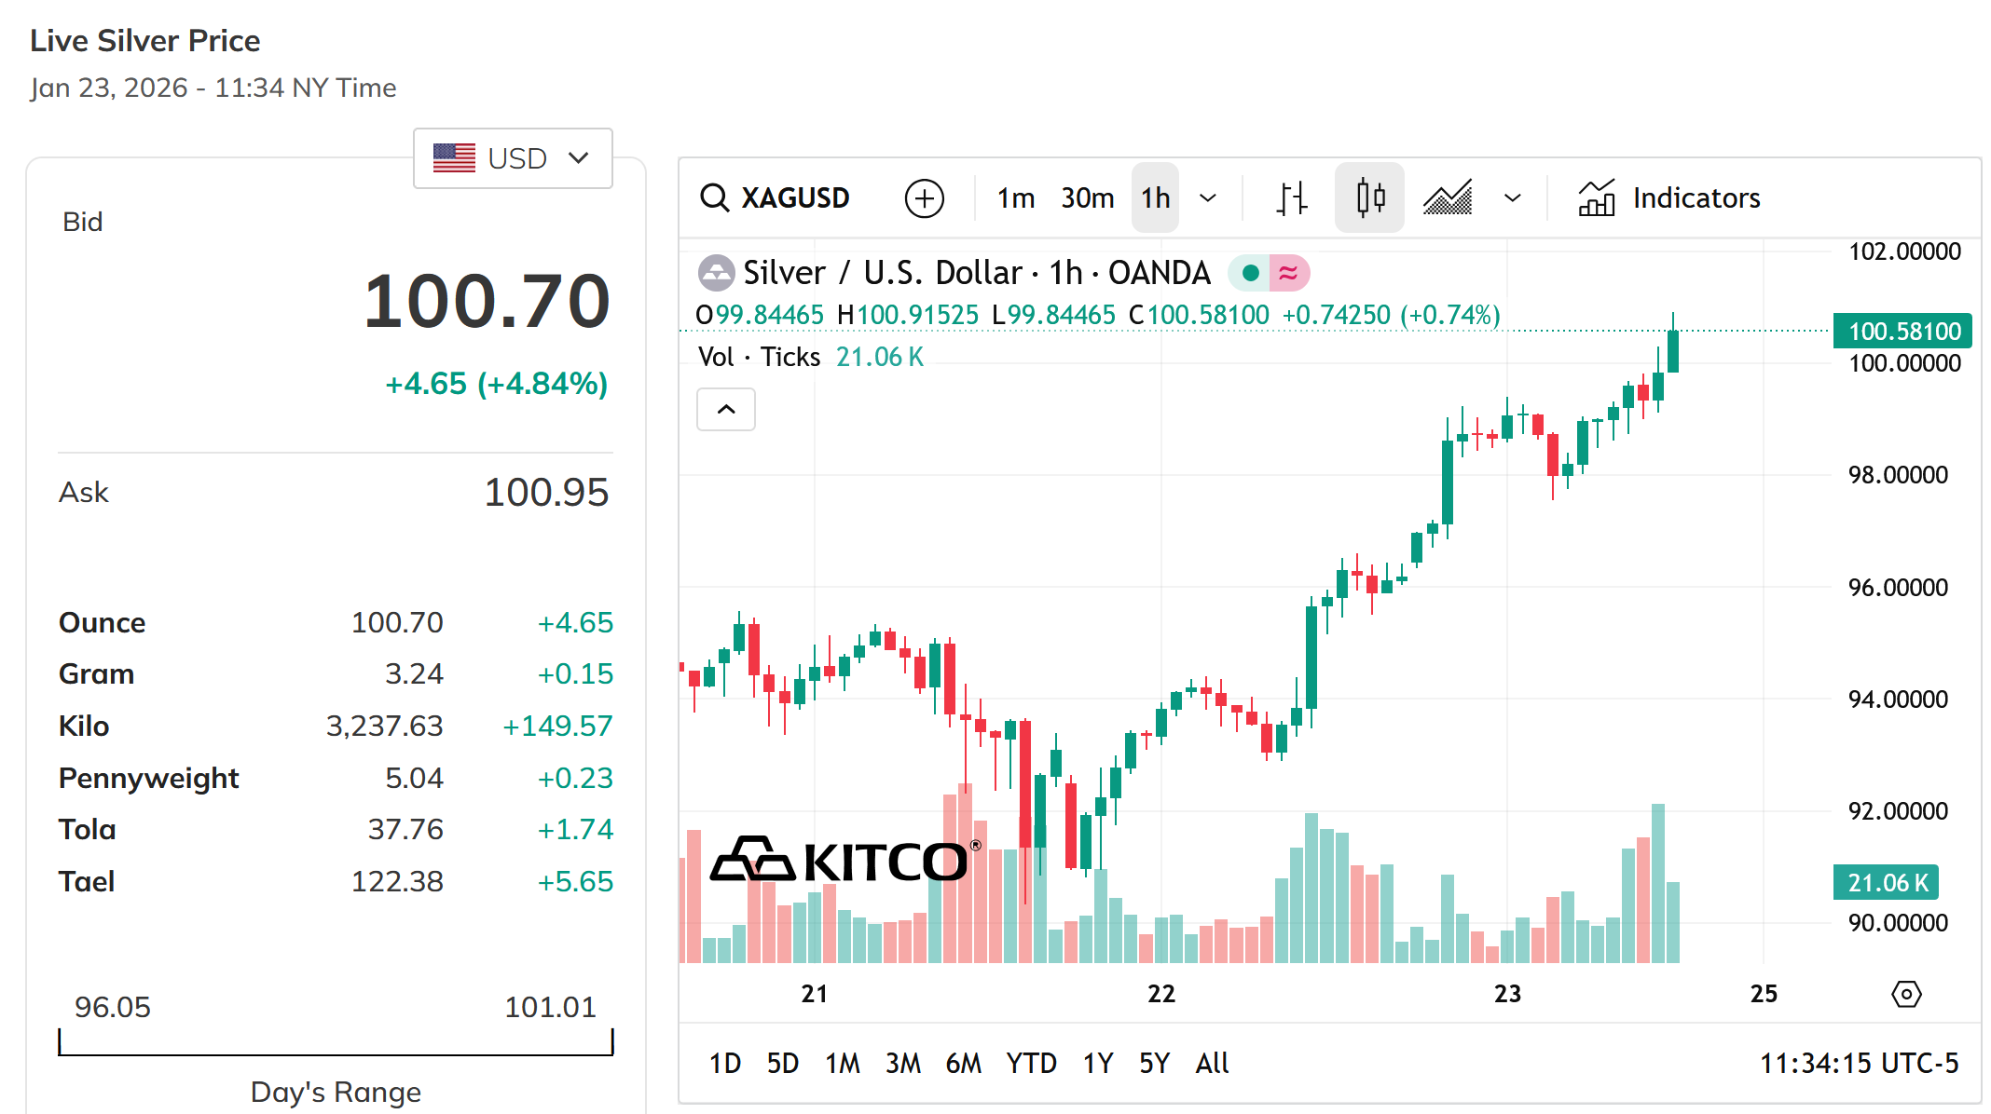Select the candlestick chart style icon

pos(1369,197)
